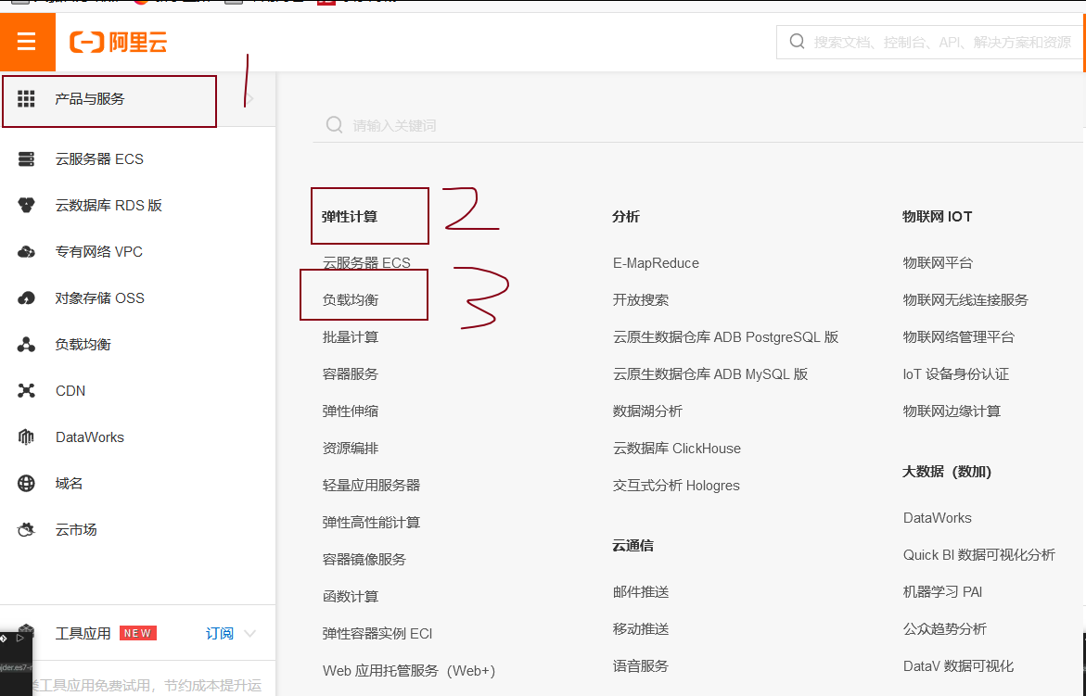
Task: Open 批量计算 link
Action: click(x=351, y=337)
